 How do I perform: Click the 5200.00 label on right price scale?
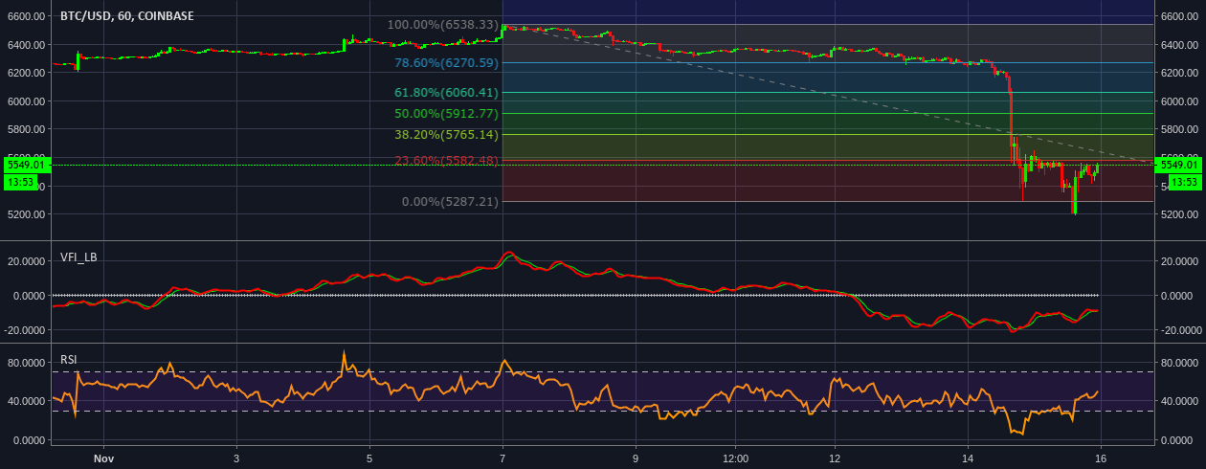pos(1181,214)
